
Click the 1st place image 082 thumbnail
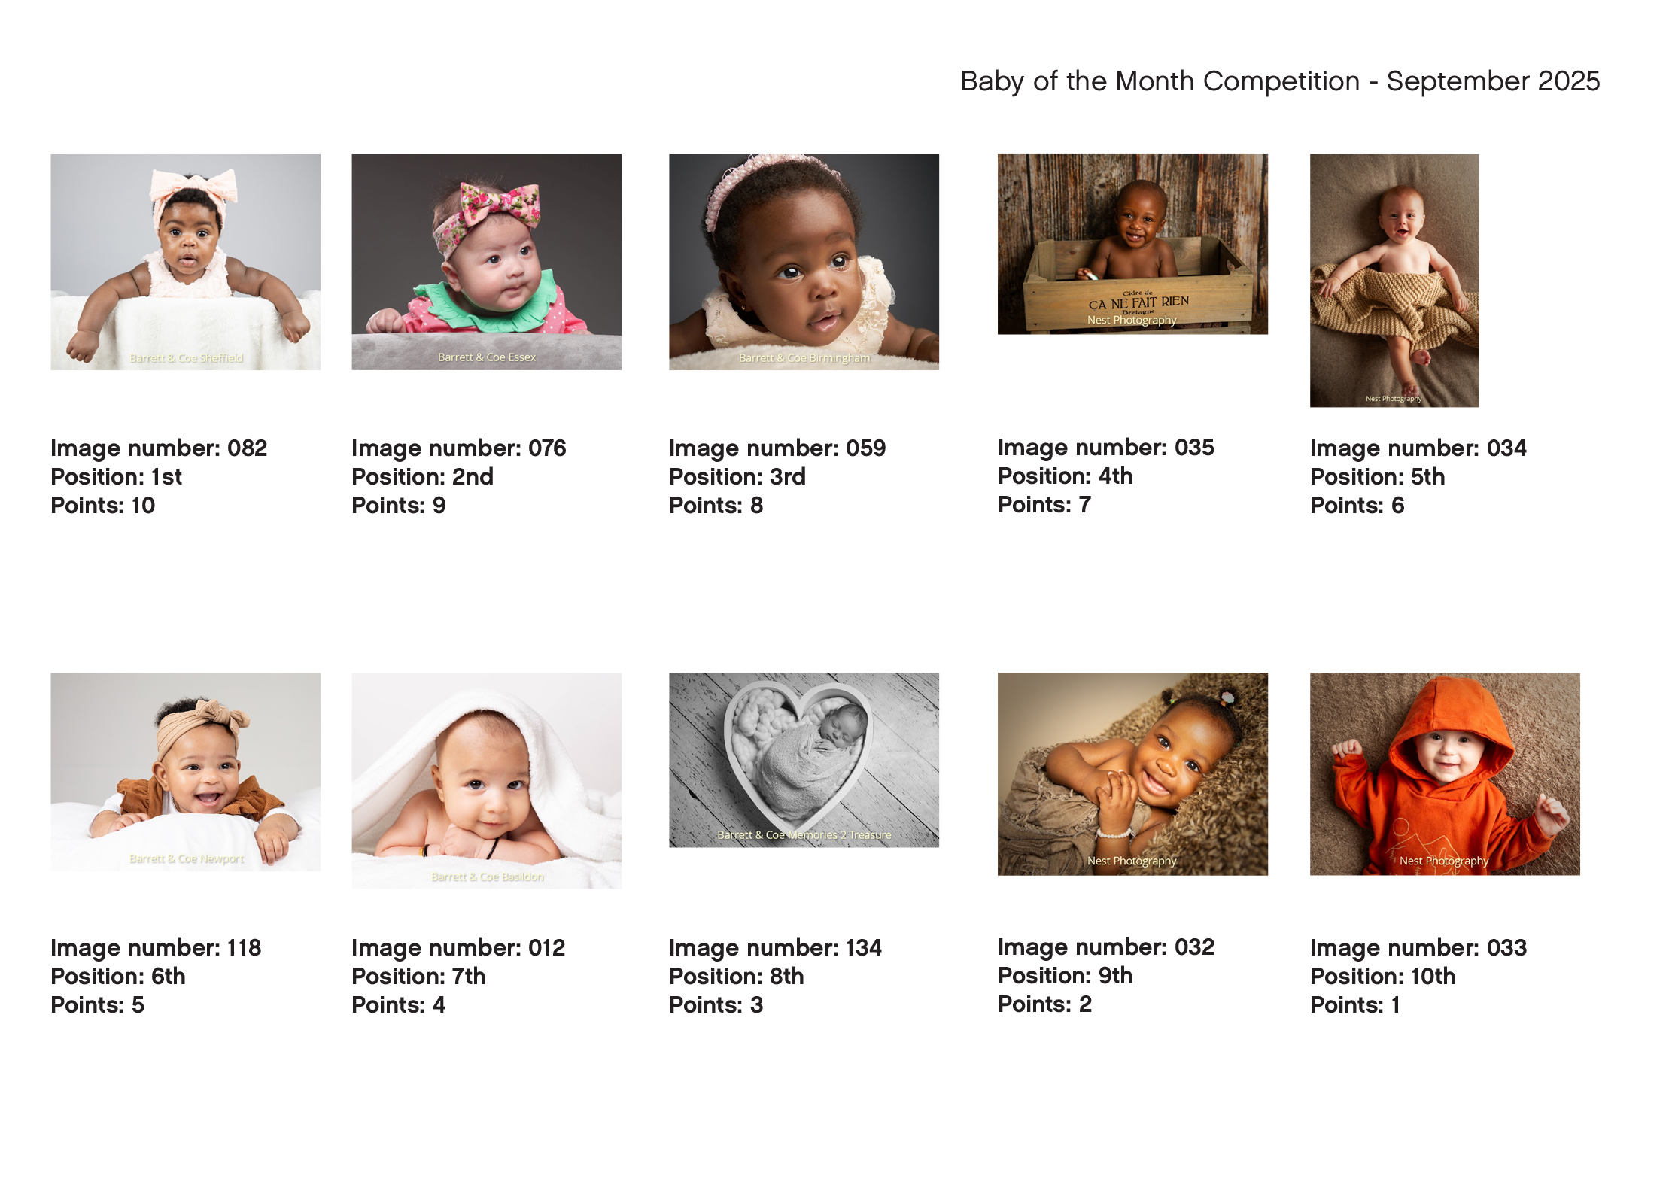(x=185, y=262)
